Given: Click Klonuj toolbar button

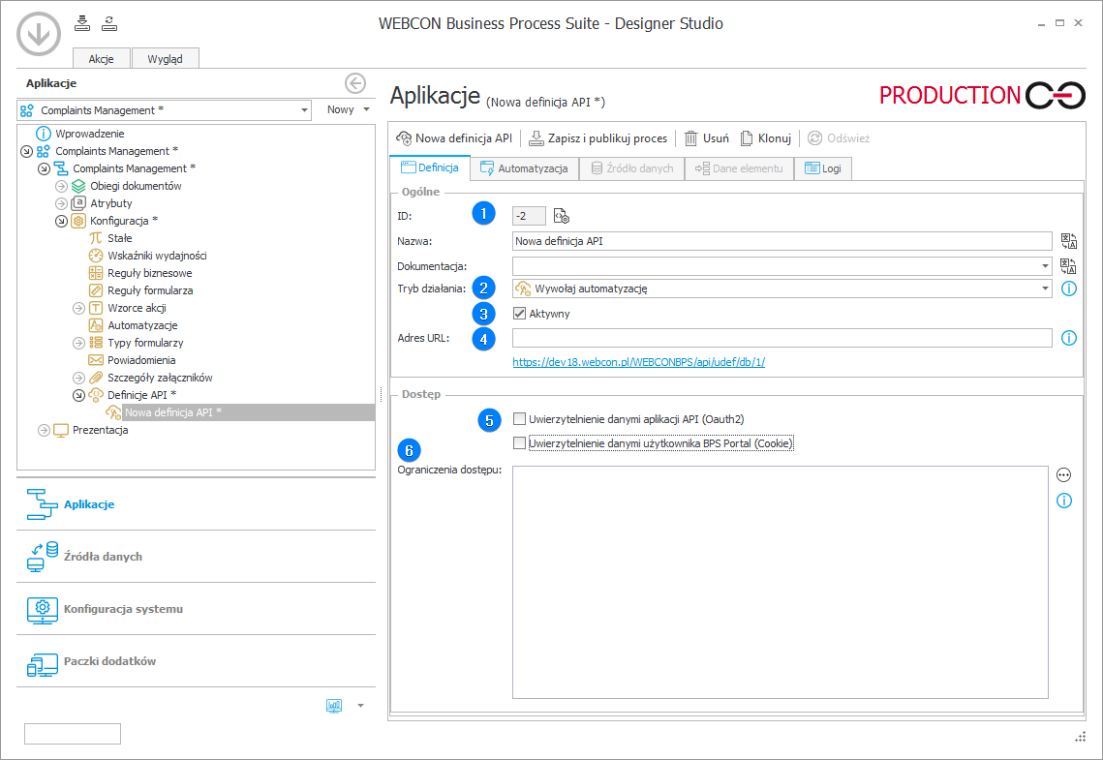Looking at the screenshot, I should [x=766, y=138].
